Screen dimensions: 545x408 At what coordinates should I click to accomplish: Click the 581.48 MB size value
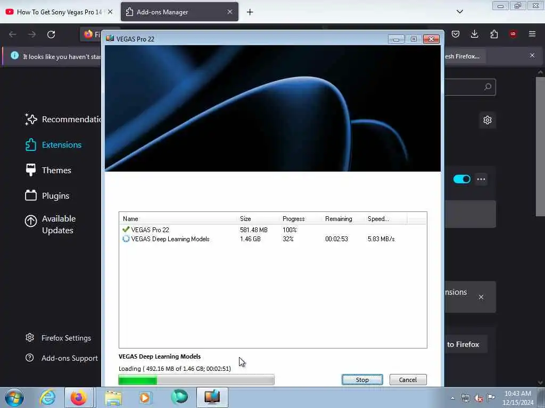pyautogui.click(x=254, y=229)
